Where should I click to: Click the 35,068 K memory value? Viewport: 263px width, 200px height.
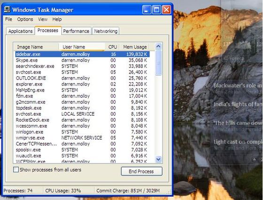tap(138, 60)
